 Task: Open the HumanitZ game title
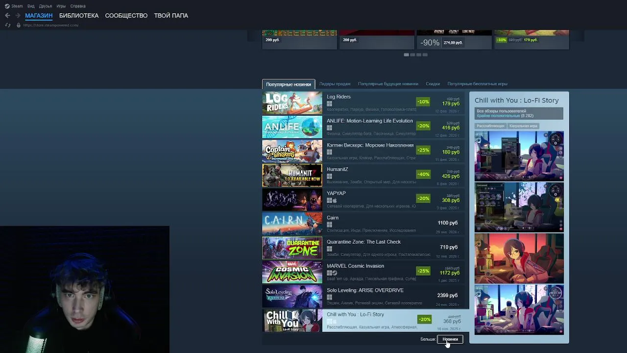(338, 169)
